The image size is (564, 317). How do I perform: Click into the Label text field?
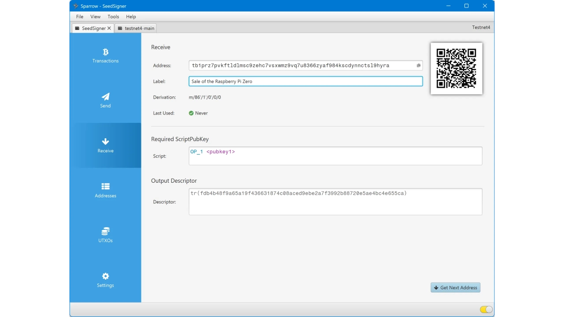(305, 81)
